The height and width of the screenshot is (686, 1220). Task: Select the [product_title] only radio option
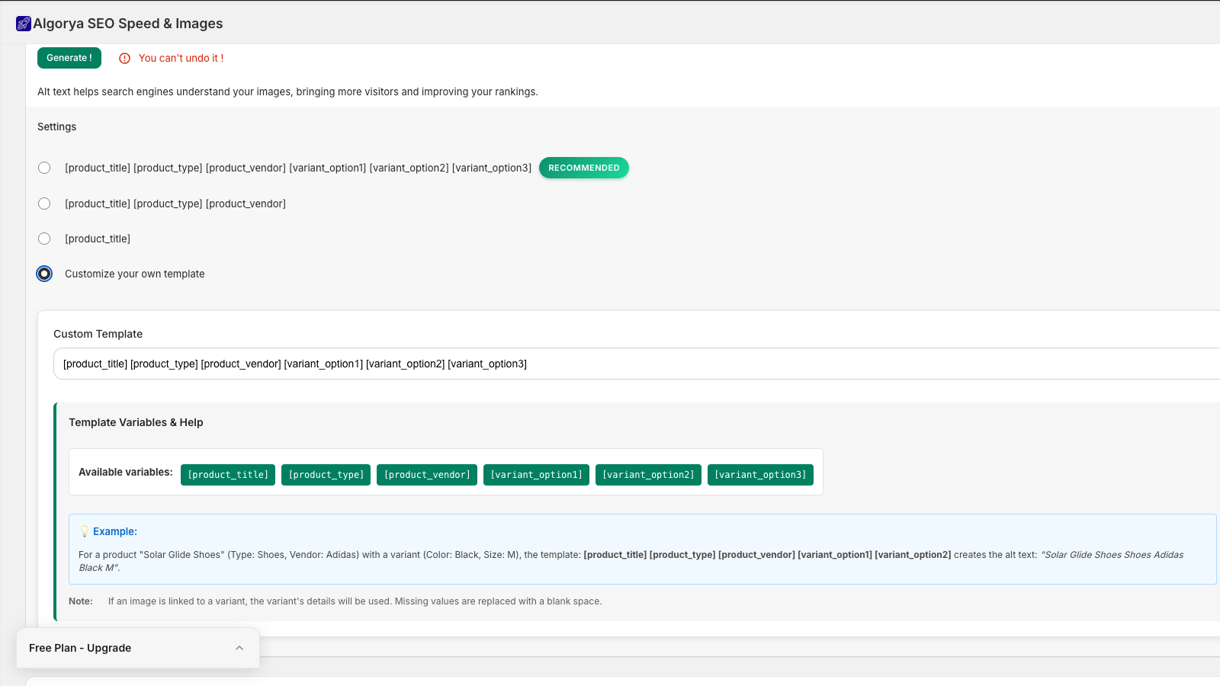click(x=44, y=239)
